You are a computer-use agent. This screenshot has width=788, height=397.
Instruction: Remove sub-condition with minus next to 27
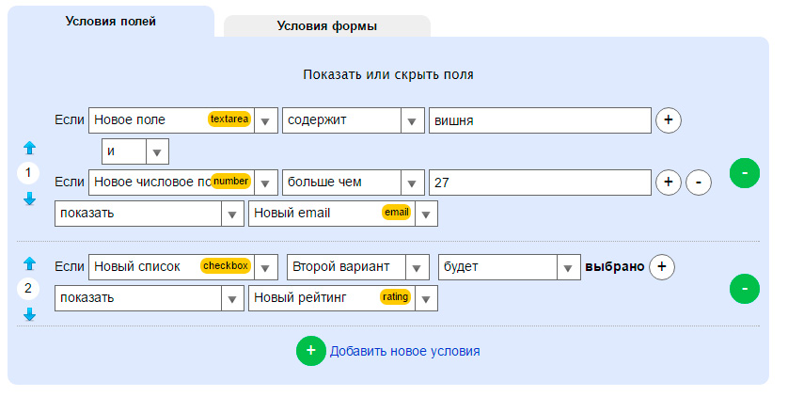click(699, 183)
